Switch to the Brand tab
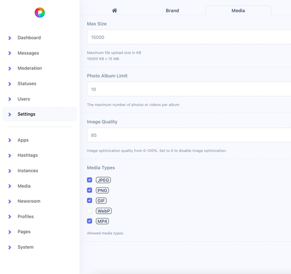This screenshot has height=274, width=291. (172, 10)
